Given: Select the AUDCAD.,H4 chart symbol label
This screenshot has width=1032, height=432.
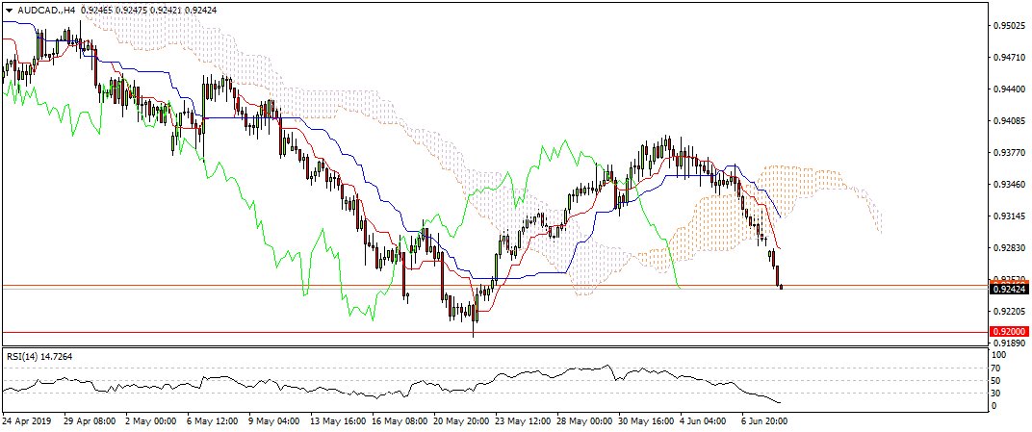Looking at the screenshot, I should click(47, 9).
